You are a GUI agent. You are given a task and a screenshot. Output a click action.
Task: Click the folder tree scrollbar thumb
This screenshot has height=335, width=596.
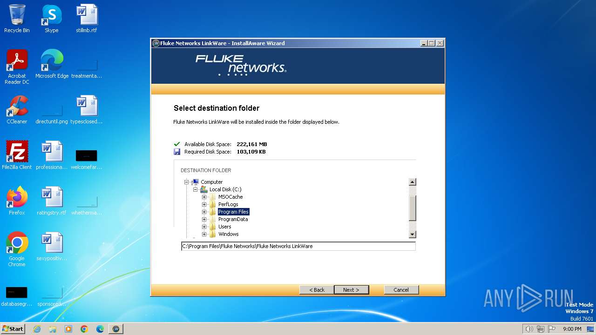(412, 208)
